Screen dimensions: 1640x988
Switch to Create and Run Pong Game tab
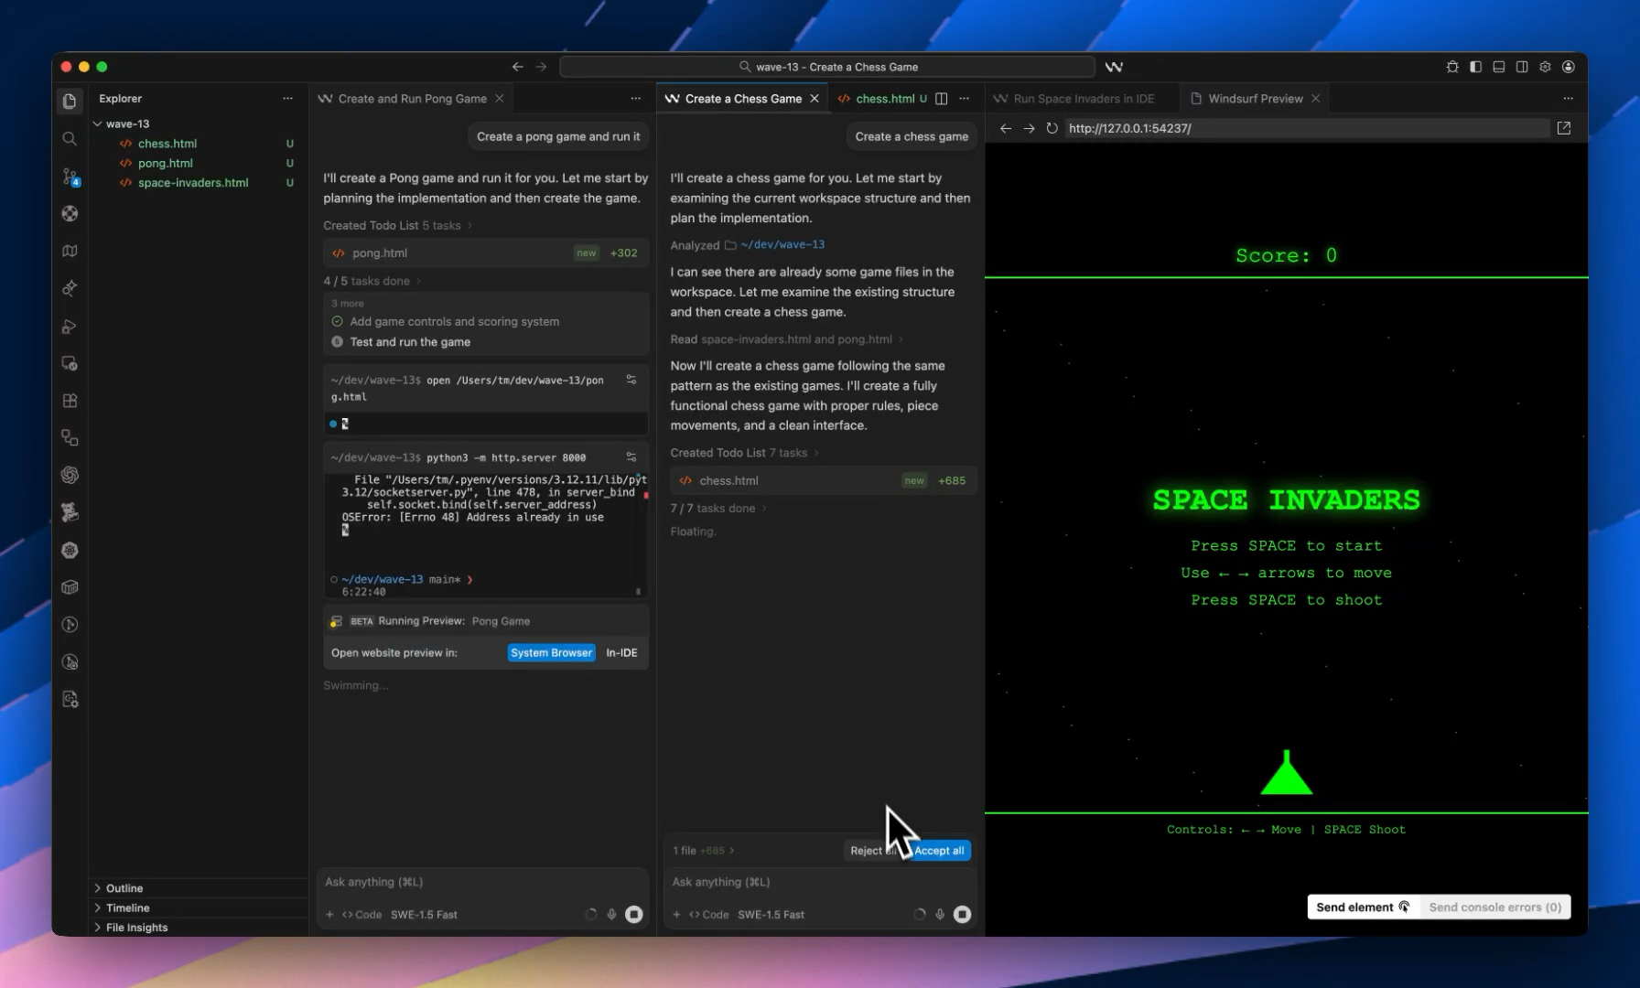coord(412,99)
